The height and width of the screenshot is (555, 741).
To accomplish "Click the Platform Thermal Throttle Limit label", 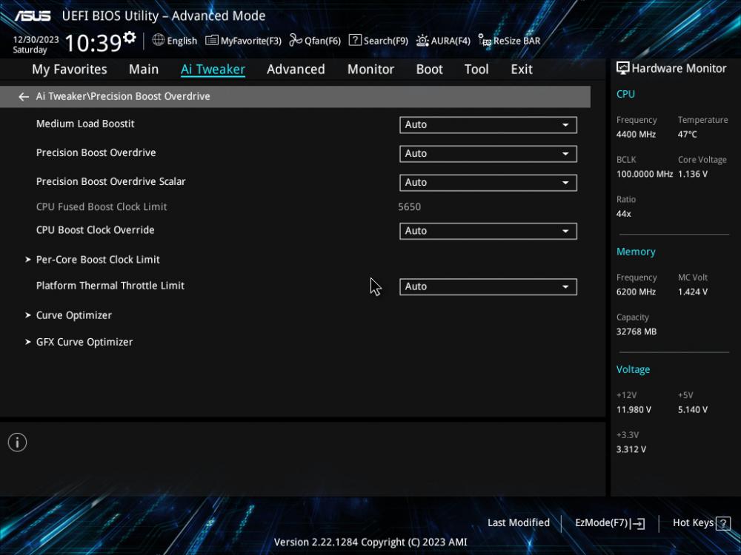I will pyautogui.click(x=110, y=286).
